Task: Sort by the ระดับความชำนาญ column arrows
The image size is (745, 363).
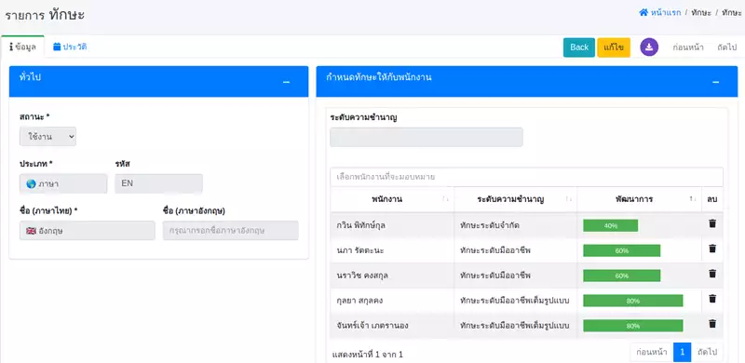Action: [569, 199]
